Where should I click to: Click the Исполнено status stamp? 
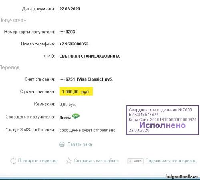pyautogui.click(x=162, y=120)
